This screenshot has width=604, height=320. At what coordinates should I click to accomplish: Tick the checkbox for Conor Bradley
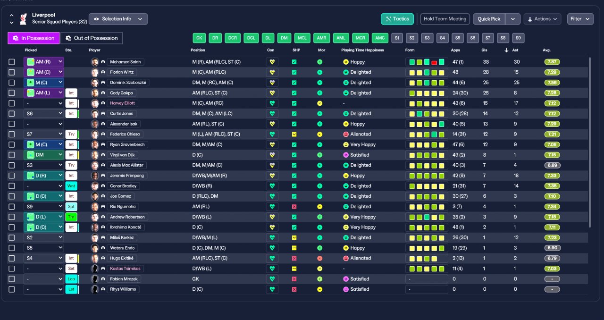(x=12, y=186)
